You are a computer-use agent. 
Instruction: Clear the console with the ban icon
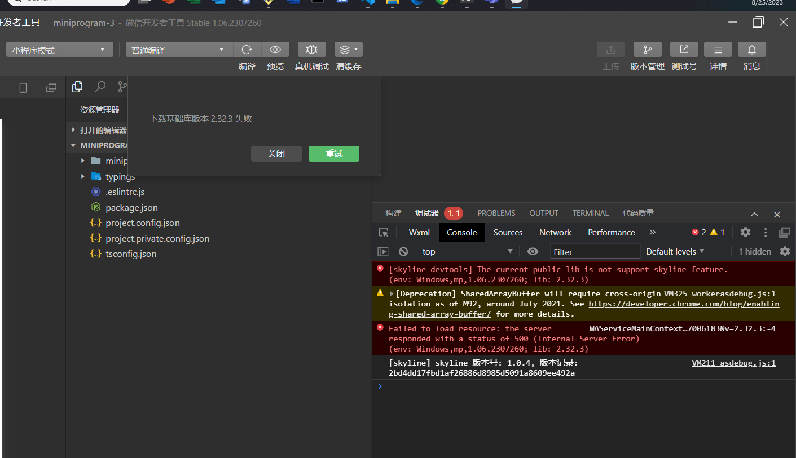click(x=403, y=251)
